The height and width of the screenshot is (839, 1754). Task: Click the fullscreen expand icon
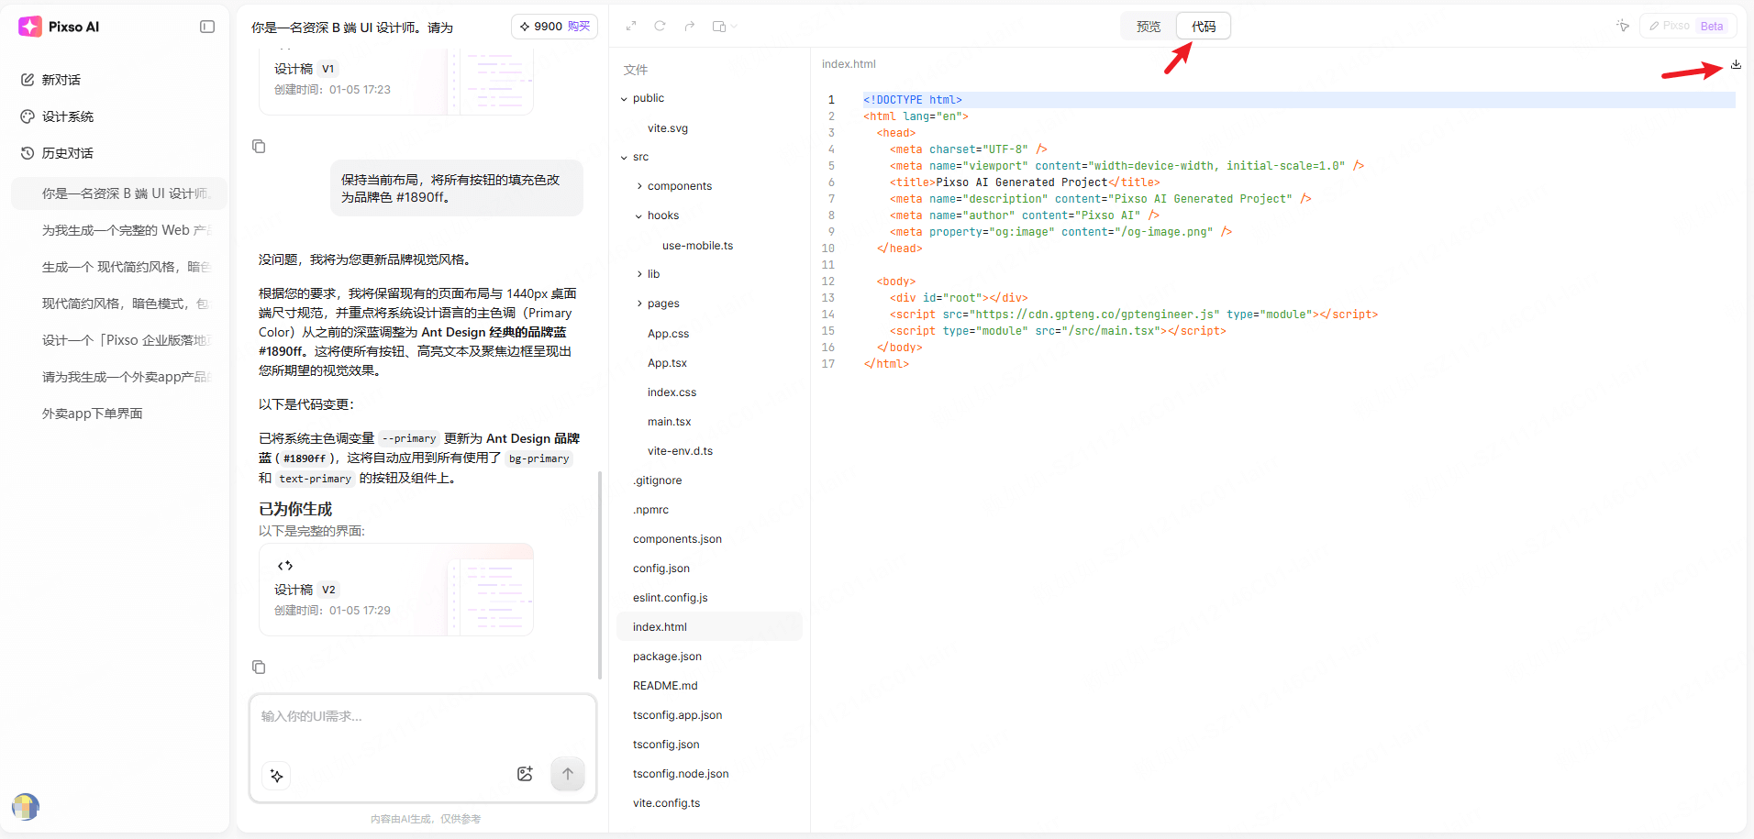coord(631,27)
